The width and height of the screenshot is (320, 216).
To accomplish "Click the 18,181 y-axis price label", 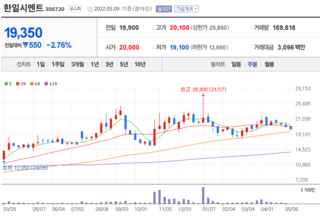I will pos(303,134).
